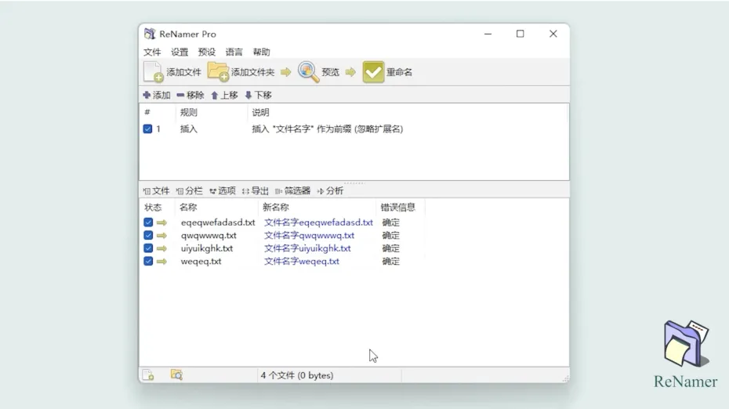Open the 导出 export dropdown
The image size is (729, 409).
coord(256,191)
